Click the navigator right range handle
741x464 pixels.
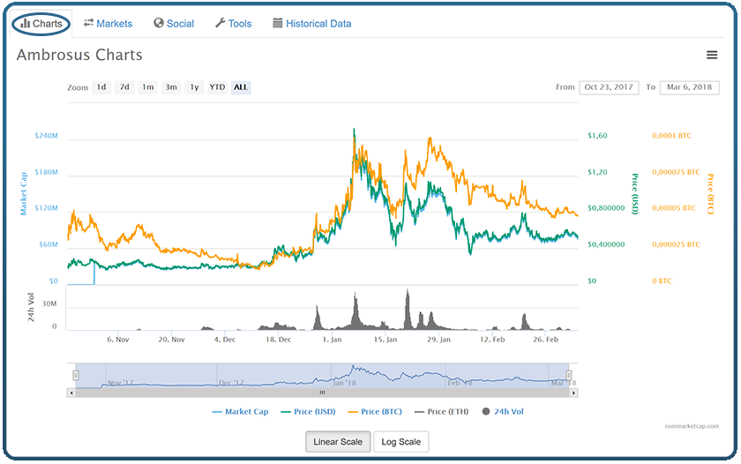click(x=569, y=376)
